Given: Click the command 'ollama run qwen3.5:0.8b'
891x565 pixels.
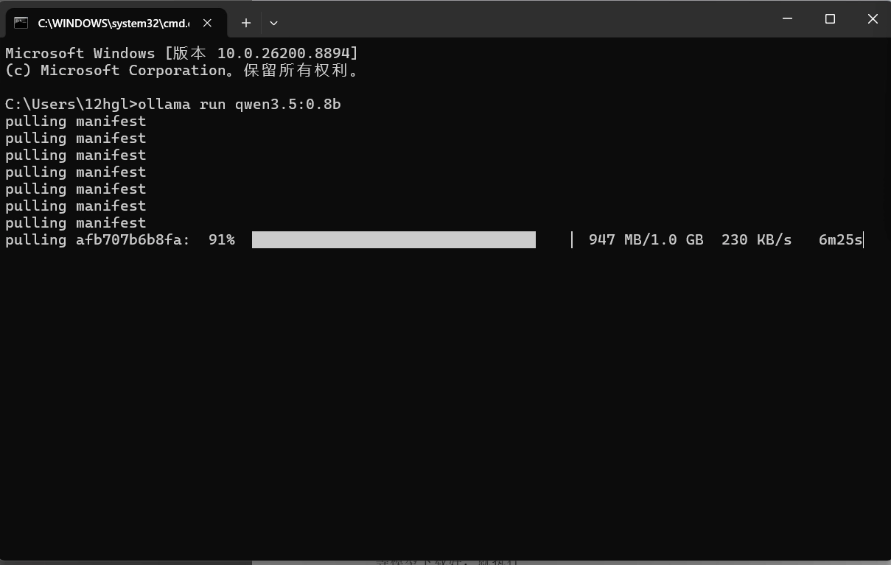Looking at the screenshot, I should pos(240,104).
